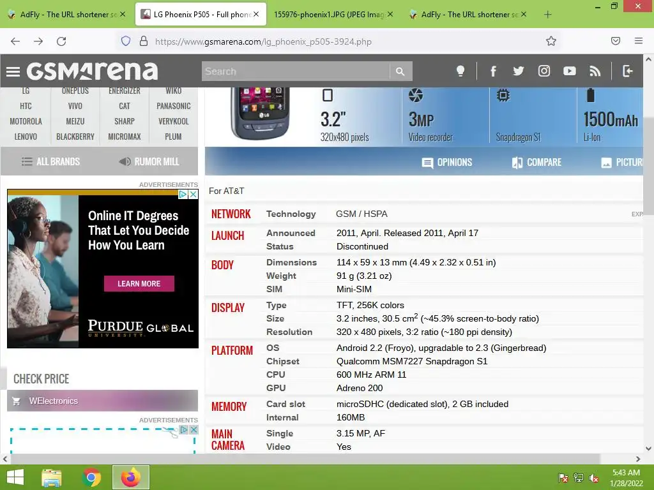Launch Chrome from taskbar
Image resolution: width=654 pixels, height=490 pixels.
tap(91, 477)
